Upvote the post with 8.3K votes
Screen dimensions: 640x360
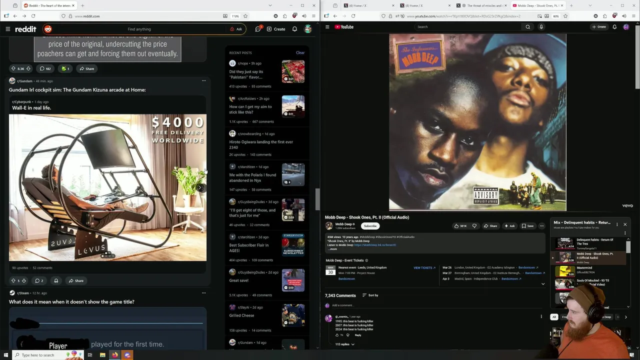pyautogui.click(x=13, y=68)
